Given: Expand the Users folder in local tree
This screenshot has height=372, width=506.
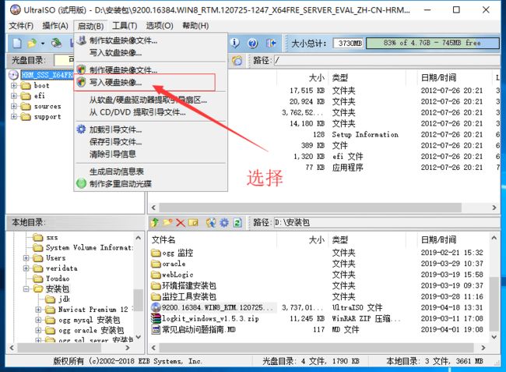Looking at the screenshot, I should (26, 258).
